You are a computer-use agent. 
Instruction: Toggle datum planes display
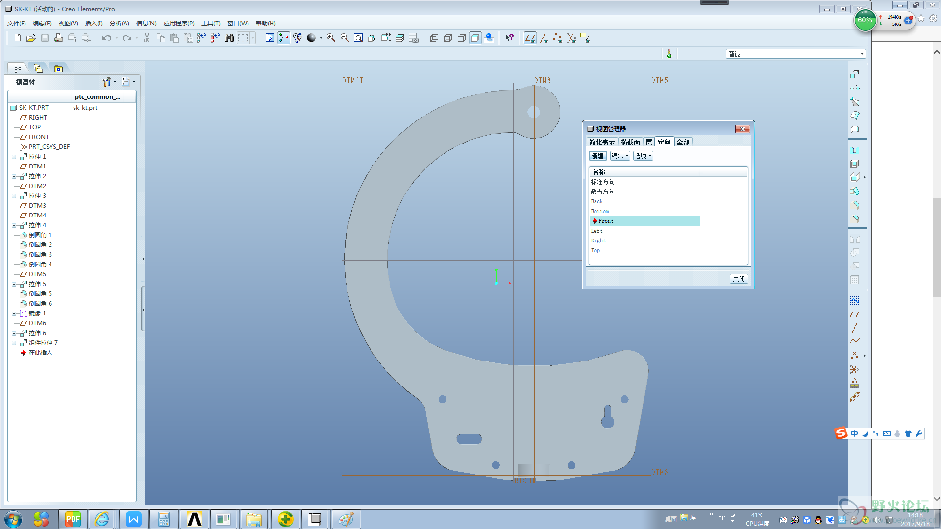[530, 38]
